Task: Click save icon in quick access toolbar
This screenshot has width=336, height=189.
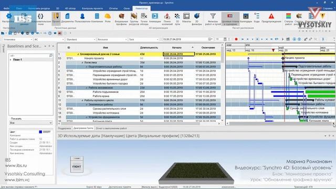Action: 10,33
